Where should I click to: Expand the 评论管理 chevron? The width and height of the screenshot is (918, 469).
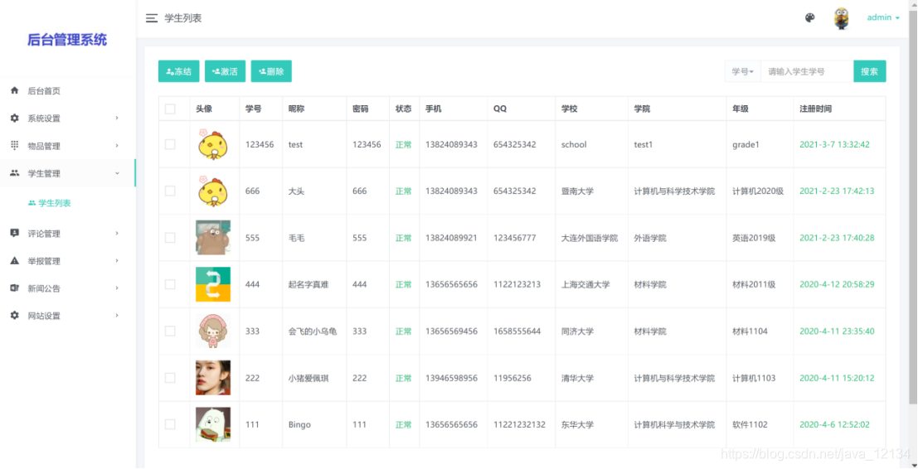(x=116, y=234)
